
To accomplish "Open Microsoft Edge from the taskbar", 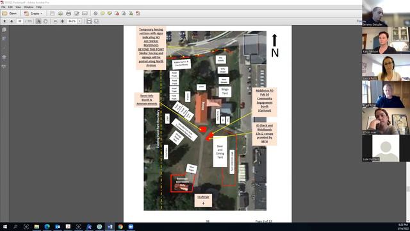I will [x=47, y=227].
